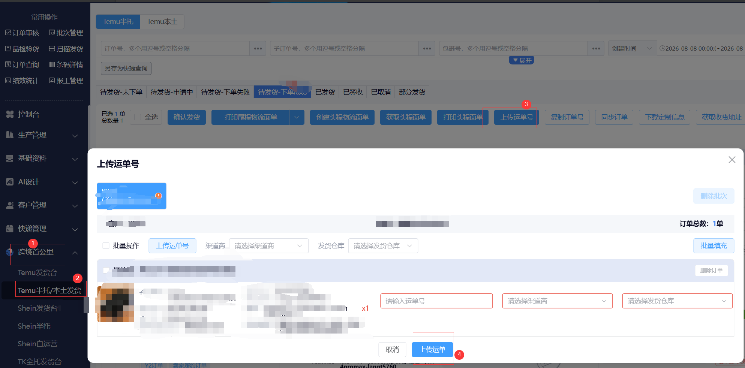Open Shein半托 in sidebar
This screenshot has height=368, width=745.
point(34,326)
